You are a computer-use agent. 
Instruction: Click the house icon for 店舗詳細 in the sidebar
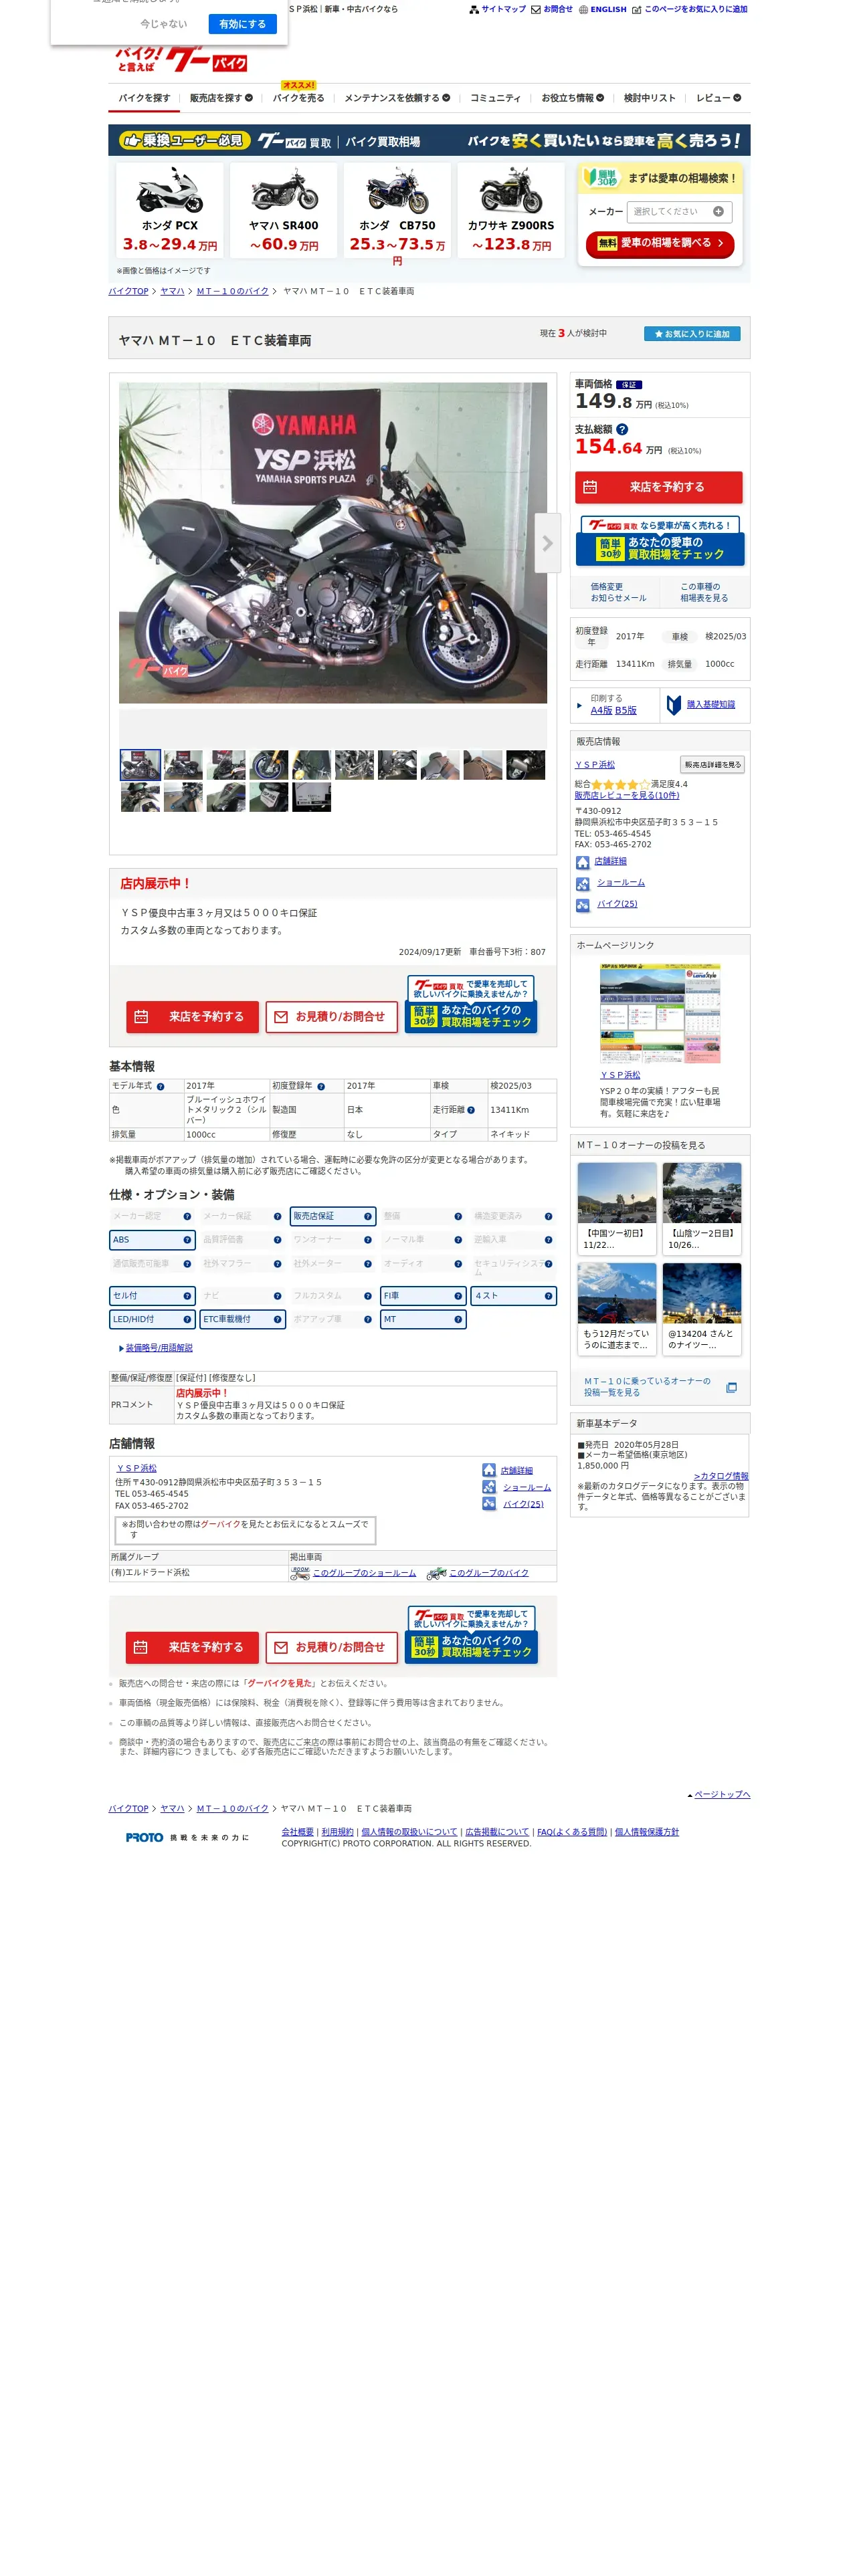[582, 862]
